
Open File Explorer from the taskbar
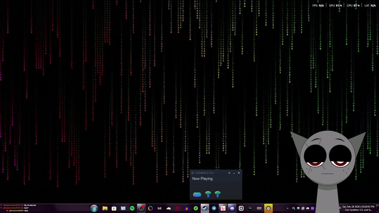tap(105, 208)
